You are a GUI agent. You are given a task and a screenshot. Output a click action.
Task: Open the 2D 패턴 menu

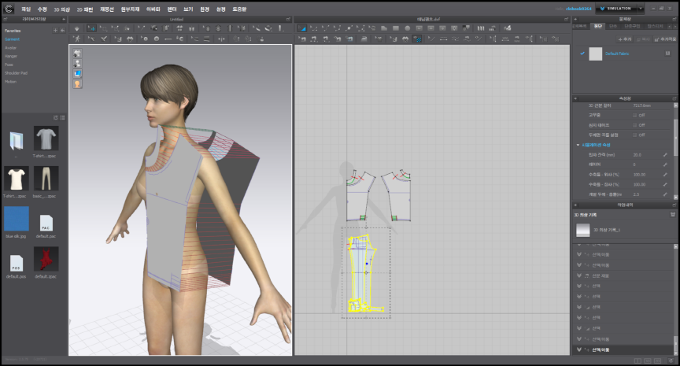tap(85, 9)
